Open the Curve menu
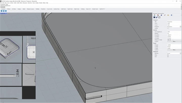 (8, 3)
